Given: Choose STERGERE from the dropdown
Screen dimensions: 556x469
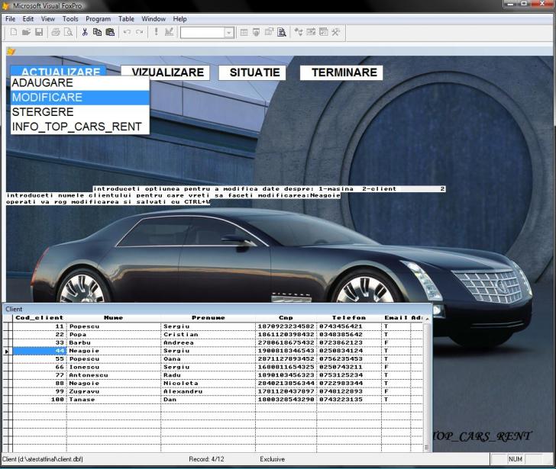Looking at the screenshot, I should coord(80,112).
